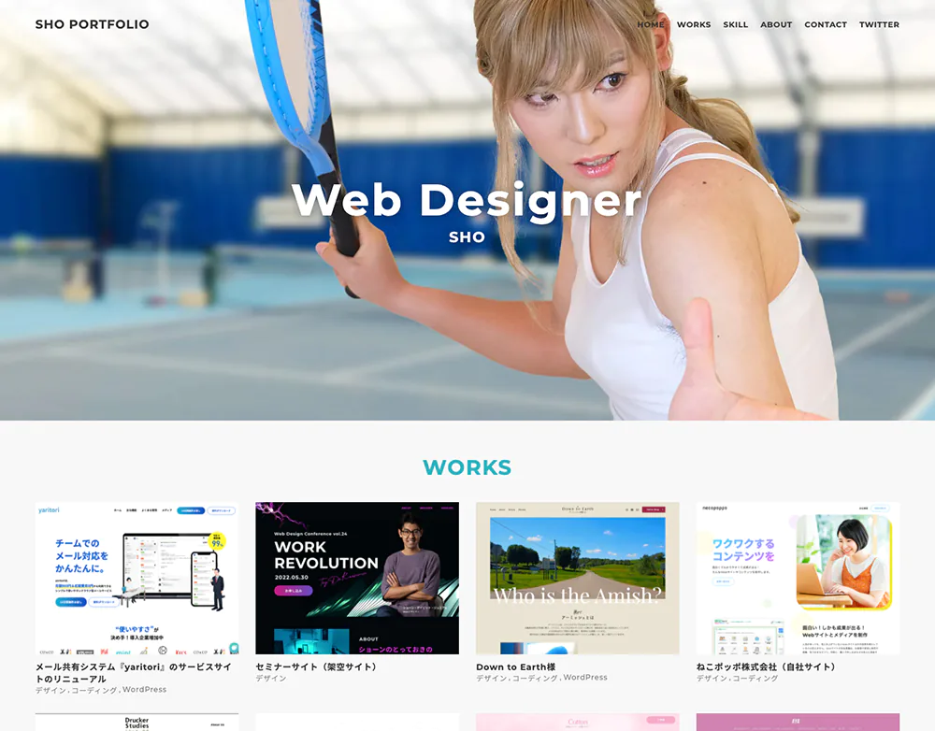Navigate to the ABOUT section
Viewport: 935px width, 731px height.
pyautogui.click(x=776, y=25)
